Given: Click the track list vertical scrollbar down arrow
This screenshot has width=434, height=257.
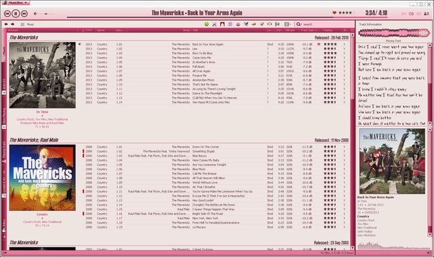Looking at the screenshot, I should click(353, 248).
